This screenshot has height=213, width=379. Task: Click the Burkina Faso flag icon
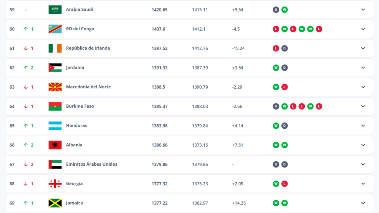[55, 106]
